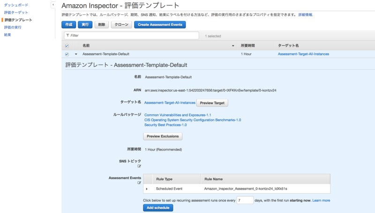
Task: Open Assessment-Target-All-Instances link in details panel
Action: (x=170, y=103)
